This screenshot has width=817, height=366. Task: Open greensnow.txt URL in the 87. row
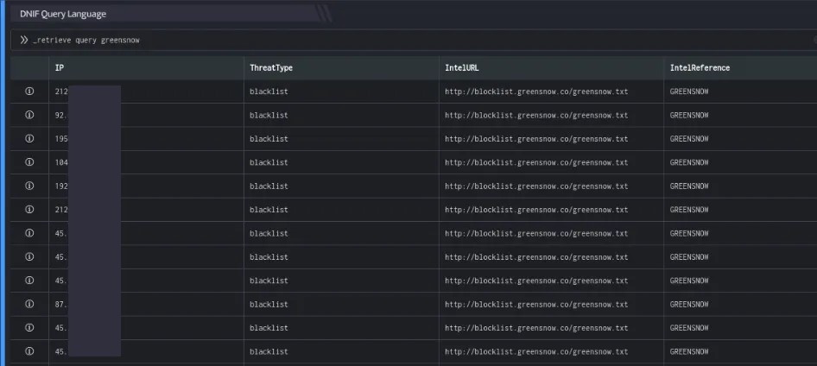tap(536, 304)
